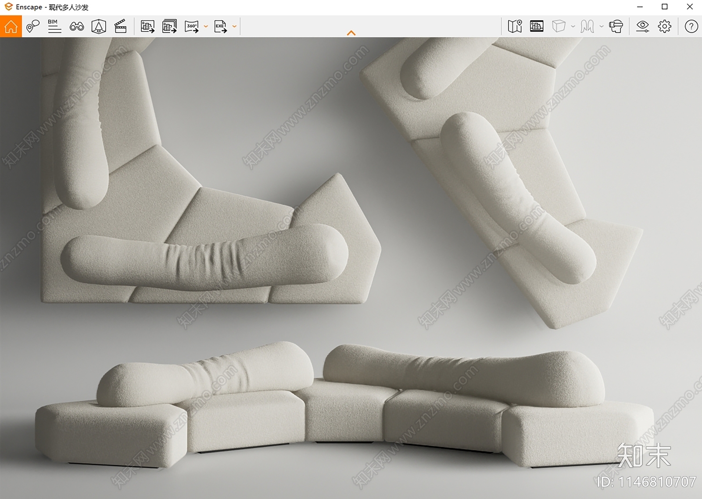Click the Batch Rendering icon

(x=169, y=26)
